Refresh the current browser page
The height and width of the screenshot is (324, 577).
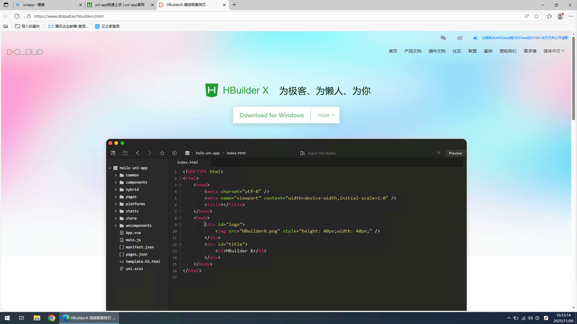pyautogui.click(x=17, y=16)
